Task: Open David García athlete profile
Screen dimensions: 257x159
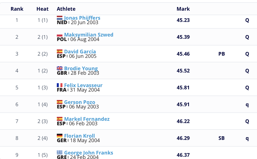Action: tap(80, 52)
